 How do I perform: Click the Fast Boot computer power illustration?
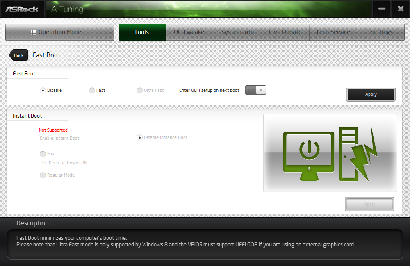[x=330, y=153]
